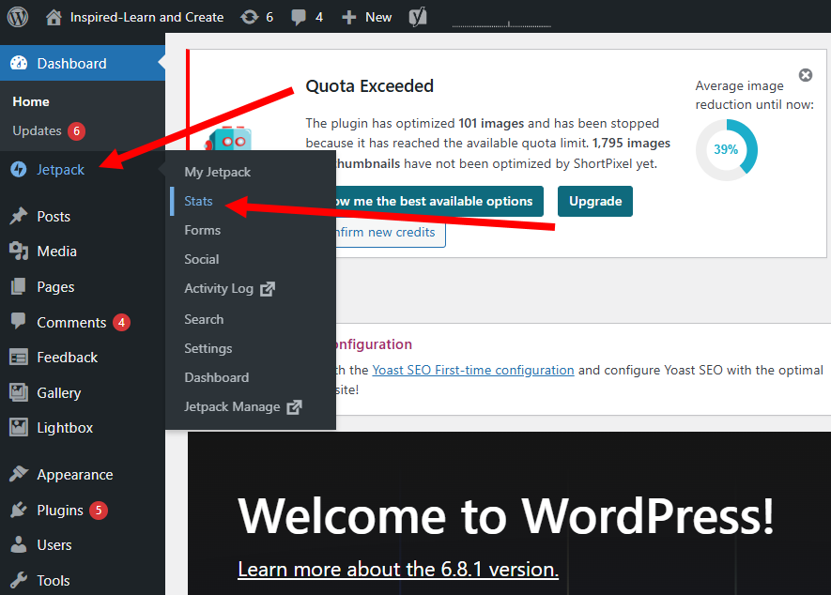Open the Yoast SEO icon in the admin bar
831x595 pixels.
418,17
